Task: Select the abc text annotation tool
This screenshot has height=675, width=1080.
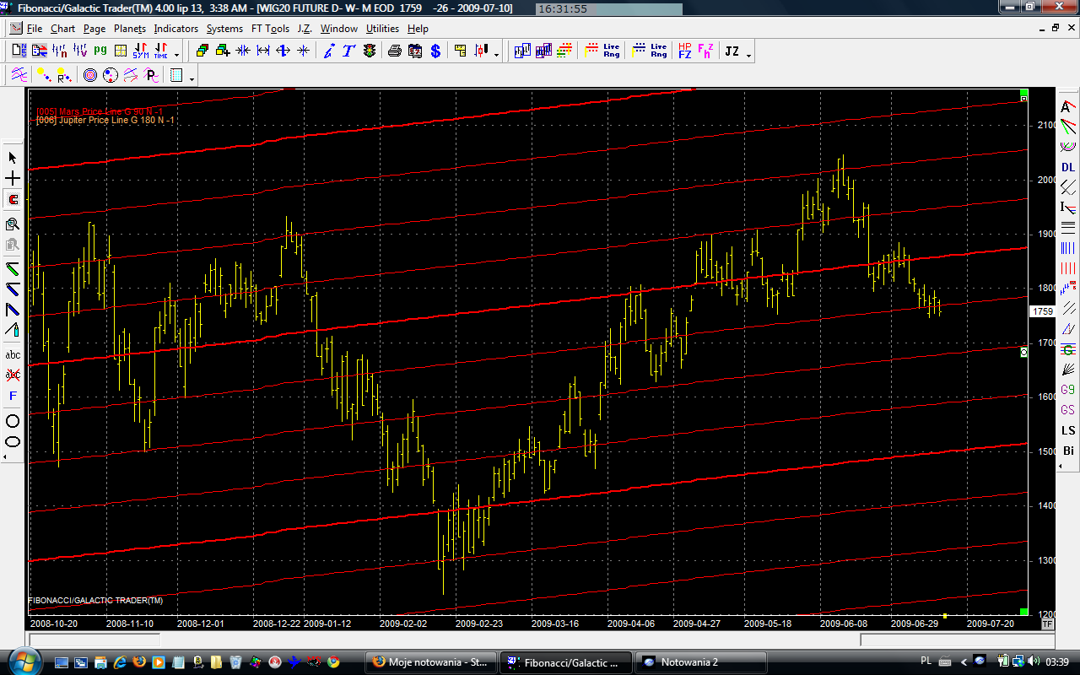Action: 13,354
